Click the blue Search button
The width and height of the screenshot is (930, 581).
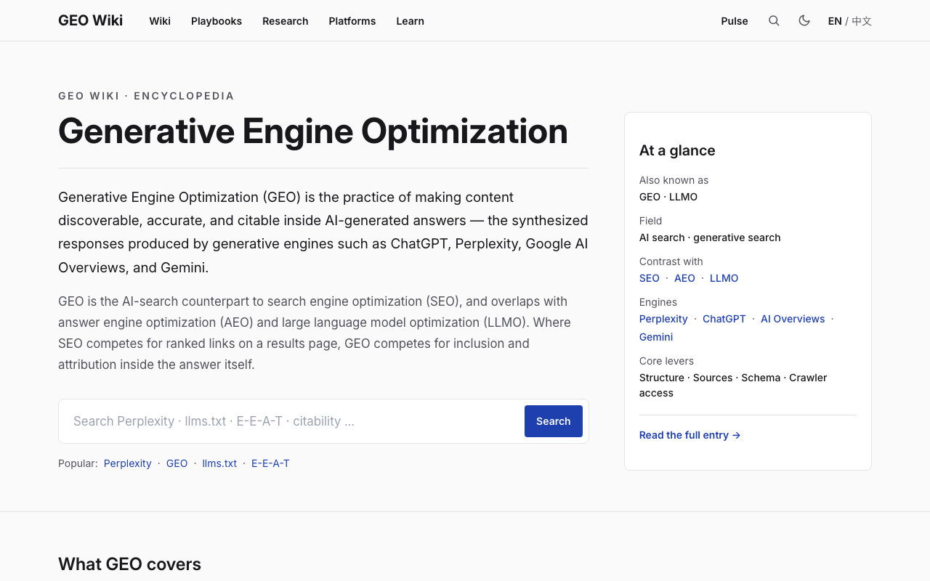point(554,421)
